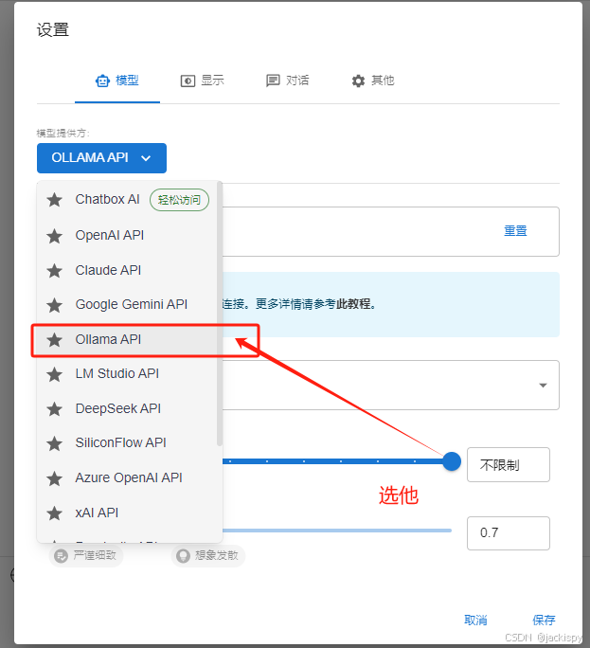
Task: Click the 轻松访问 badge
Action: [179, 200]
